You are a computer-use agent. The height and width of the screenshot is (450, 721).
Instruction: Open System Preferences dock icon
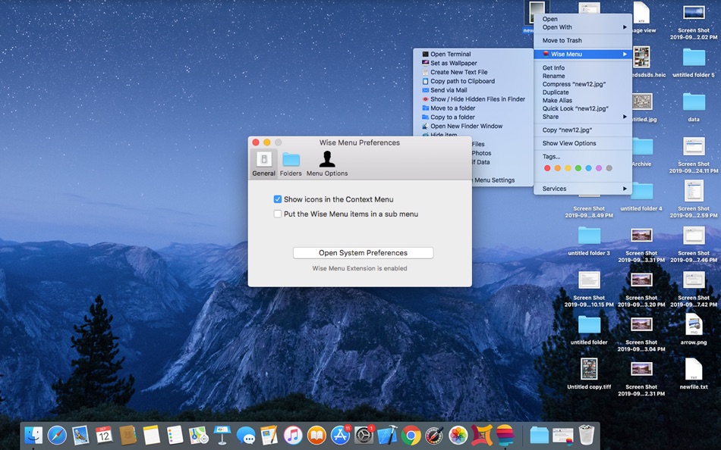[364, 435]
